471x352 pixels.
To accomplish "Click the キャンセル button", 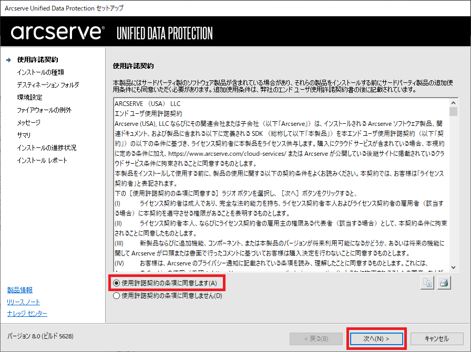I will click(437, 339).
